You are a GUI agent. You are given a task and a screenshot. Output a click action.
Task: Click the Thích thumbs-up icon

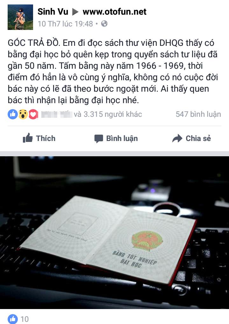(x=28, y=138)
